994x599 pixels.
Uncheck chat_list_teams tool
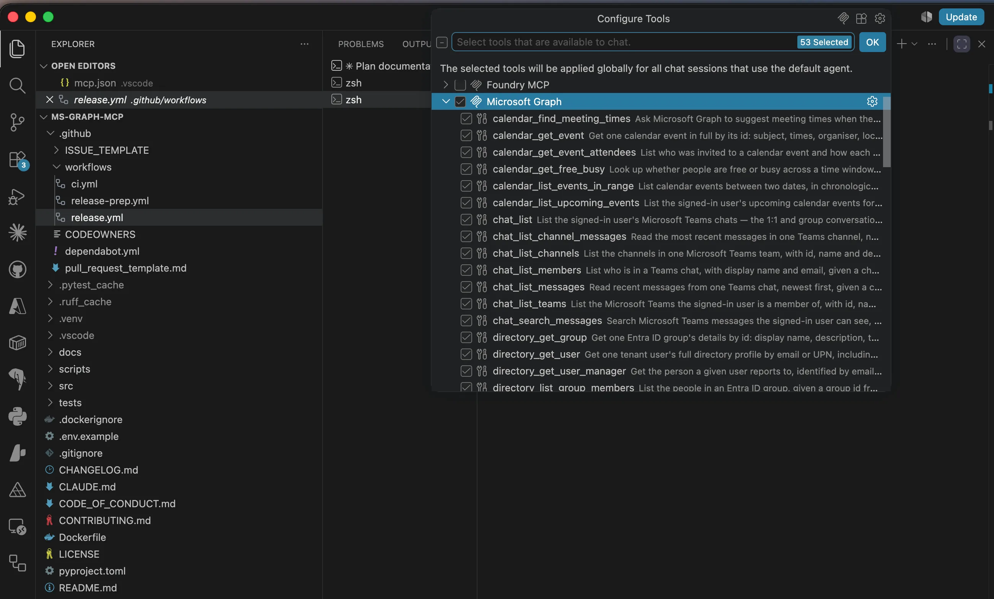pos(466,304)
